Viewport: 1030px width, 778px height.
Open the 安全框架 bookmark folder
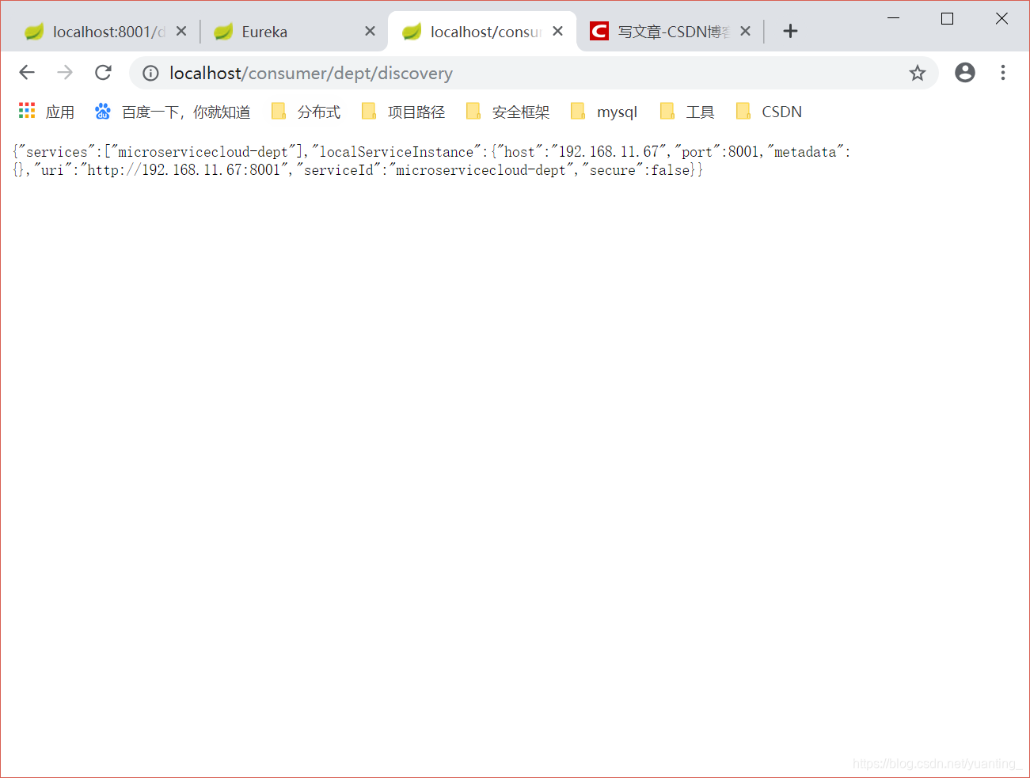[x=507, y=112]
